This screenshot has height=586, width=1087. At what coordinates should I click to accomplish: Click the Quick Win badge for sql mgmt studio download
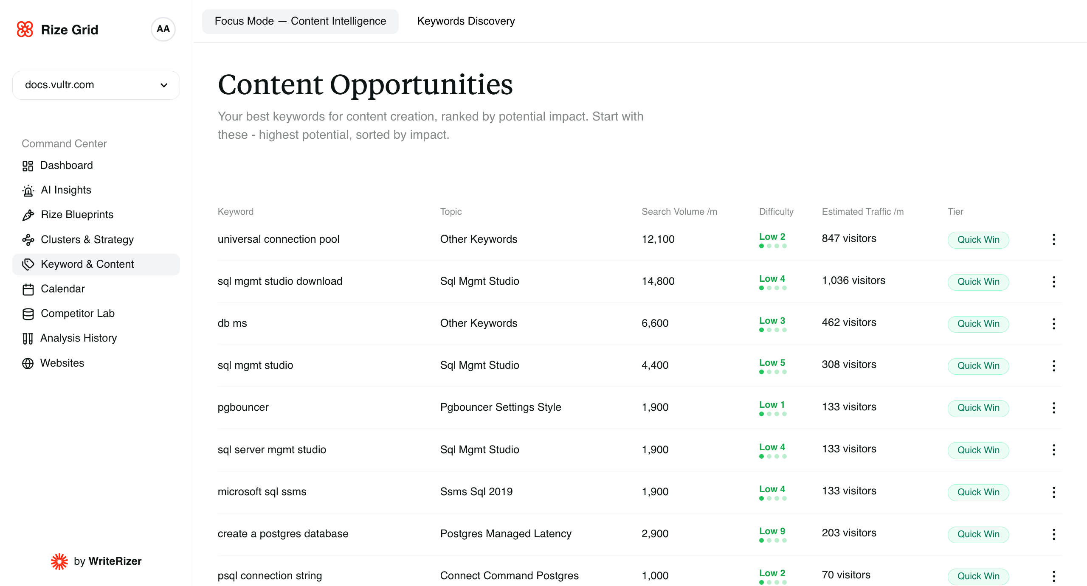(978, 282)
